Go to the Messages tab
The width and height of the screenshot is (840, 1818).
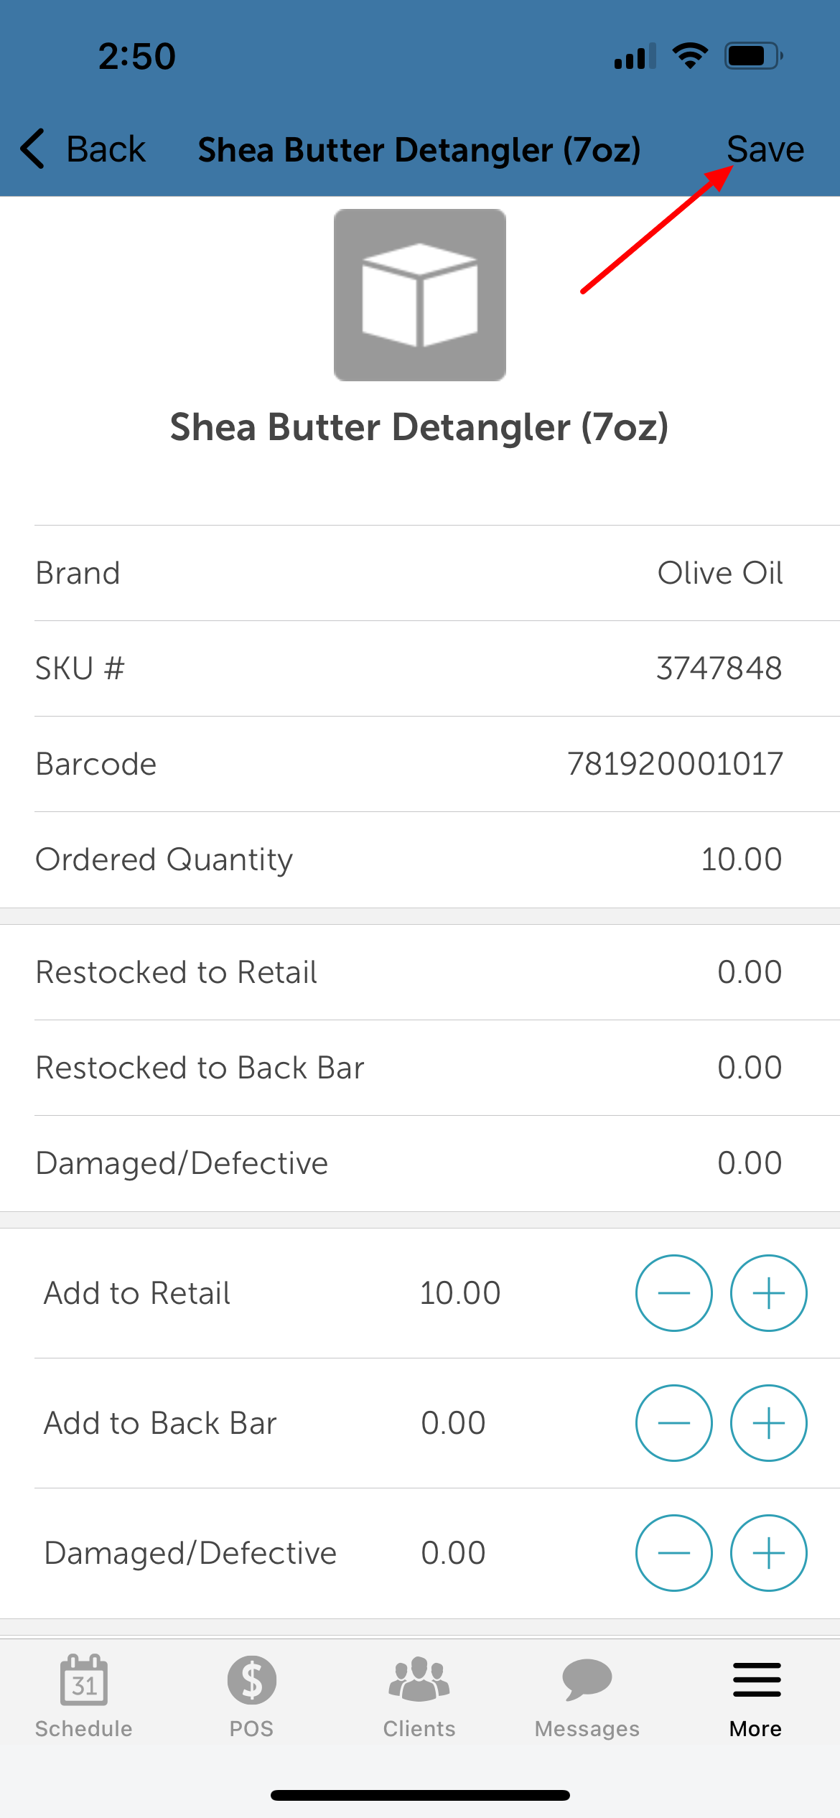(587, 1697)
